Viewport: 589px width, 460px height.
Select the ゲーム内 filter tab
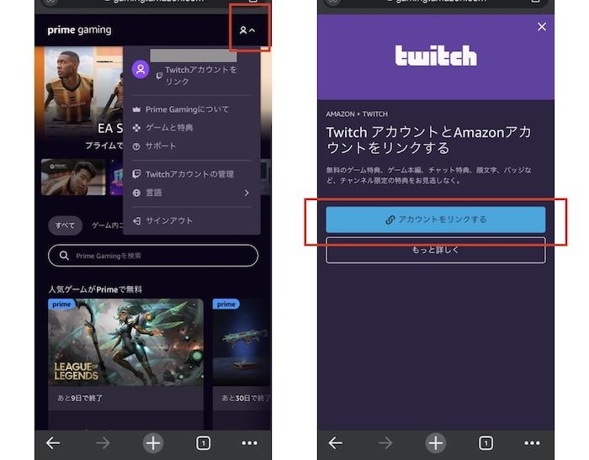[x=107, y=225]
